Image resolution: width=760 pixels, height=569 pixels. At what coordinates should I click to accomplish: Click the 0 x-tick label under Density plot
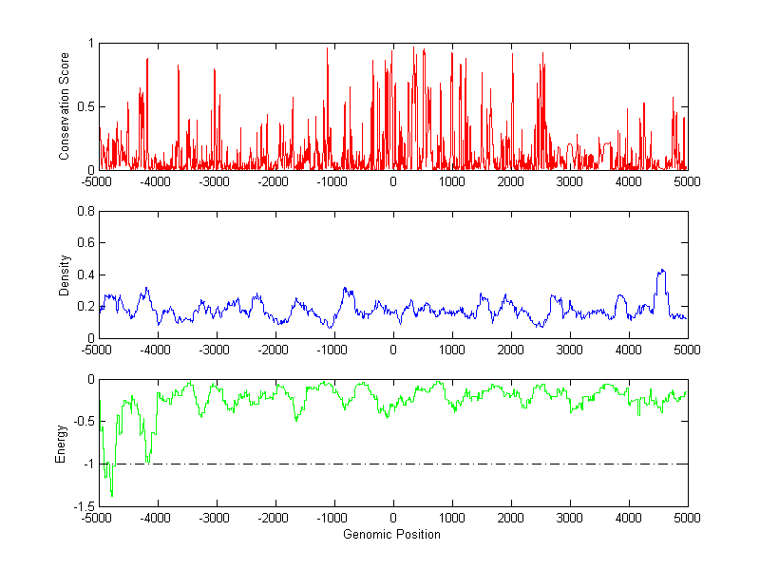click(x=393, y=351)
